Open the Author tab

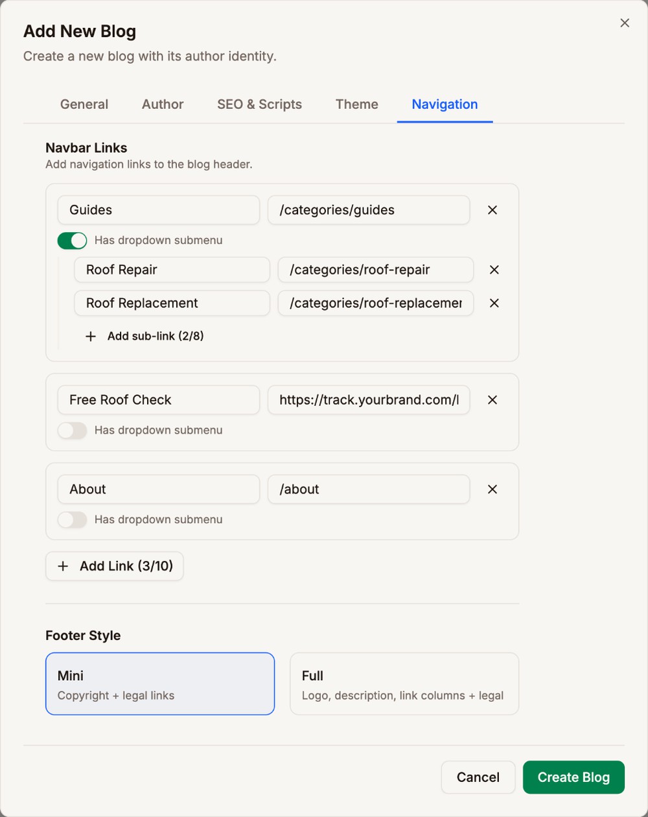pos(163,104)
